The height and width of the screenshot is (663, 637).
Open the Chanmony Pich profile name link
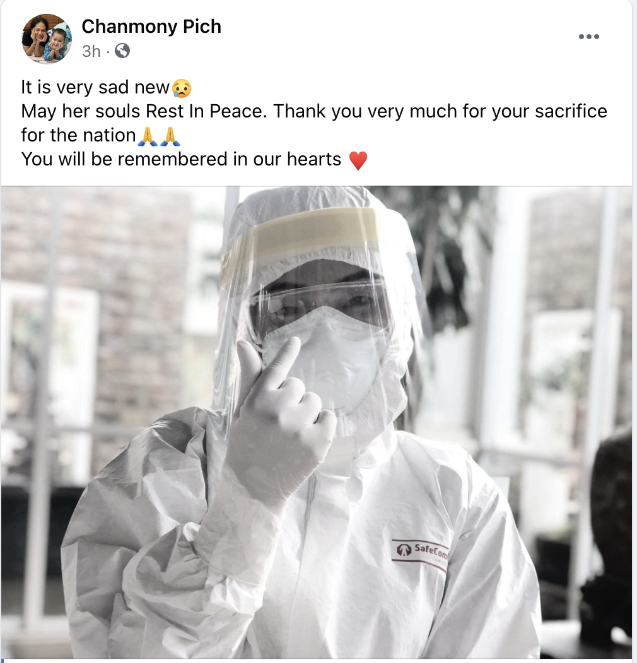pyautogui.click(x=151, y=27)
